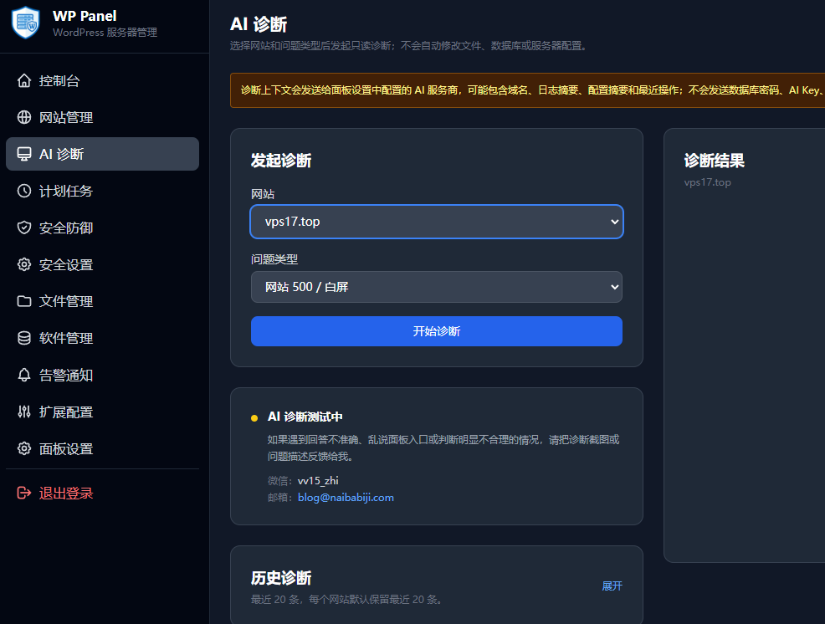Click the AI 诊断测试中 notice title
The height and width of the screenshot is (624, 825).
[305, 417]
